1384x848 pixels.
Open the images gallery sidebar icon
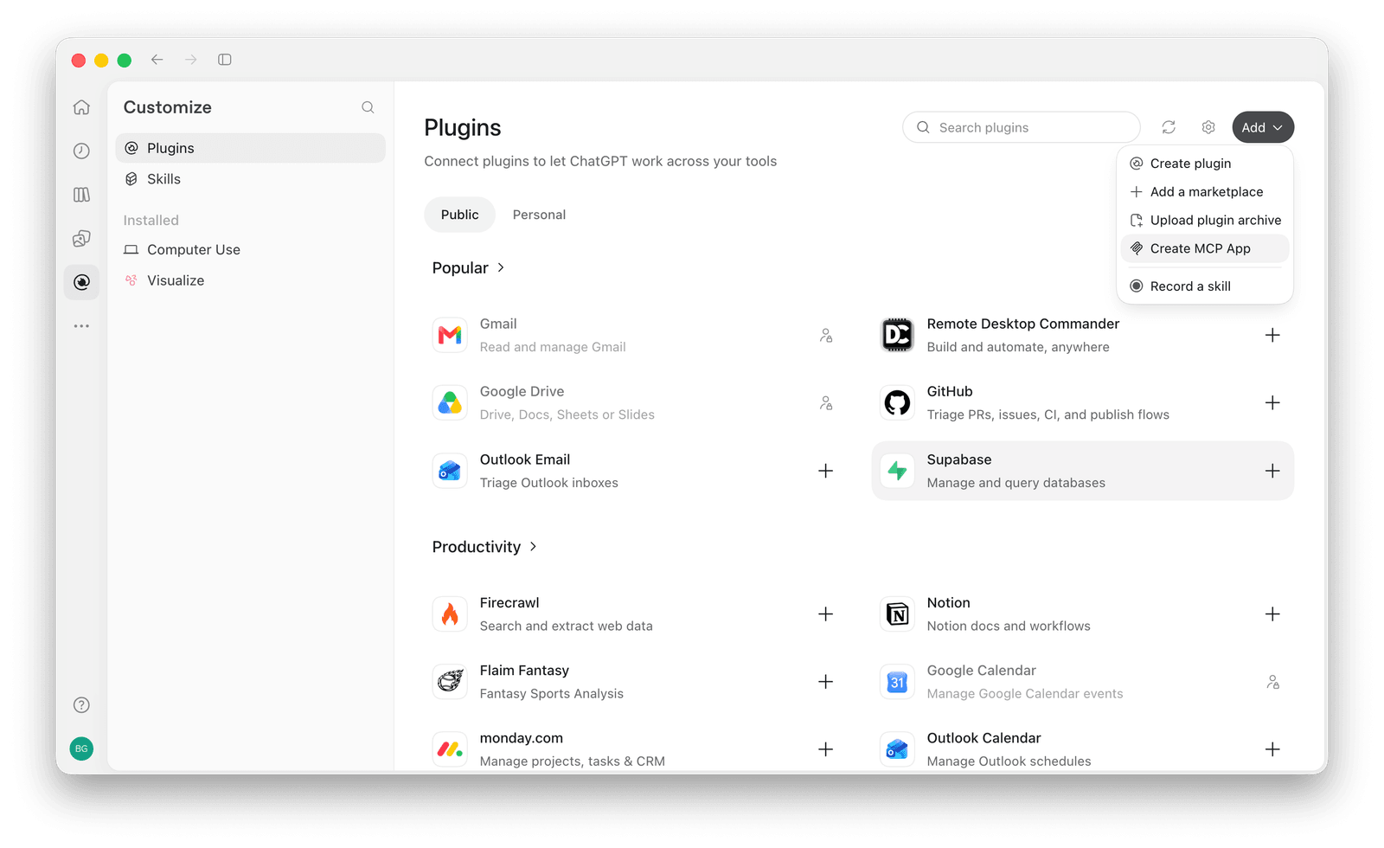tap(81, 238)
